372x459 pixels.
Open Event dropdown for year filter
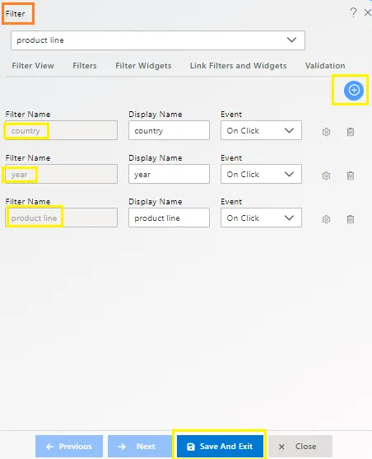point(261,174)
